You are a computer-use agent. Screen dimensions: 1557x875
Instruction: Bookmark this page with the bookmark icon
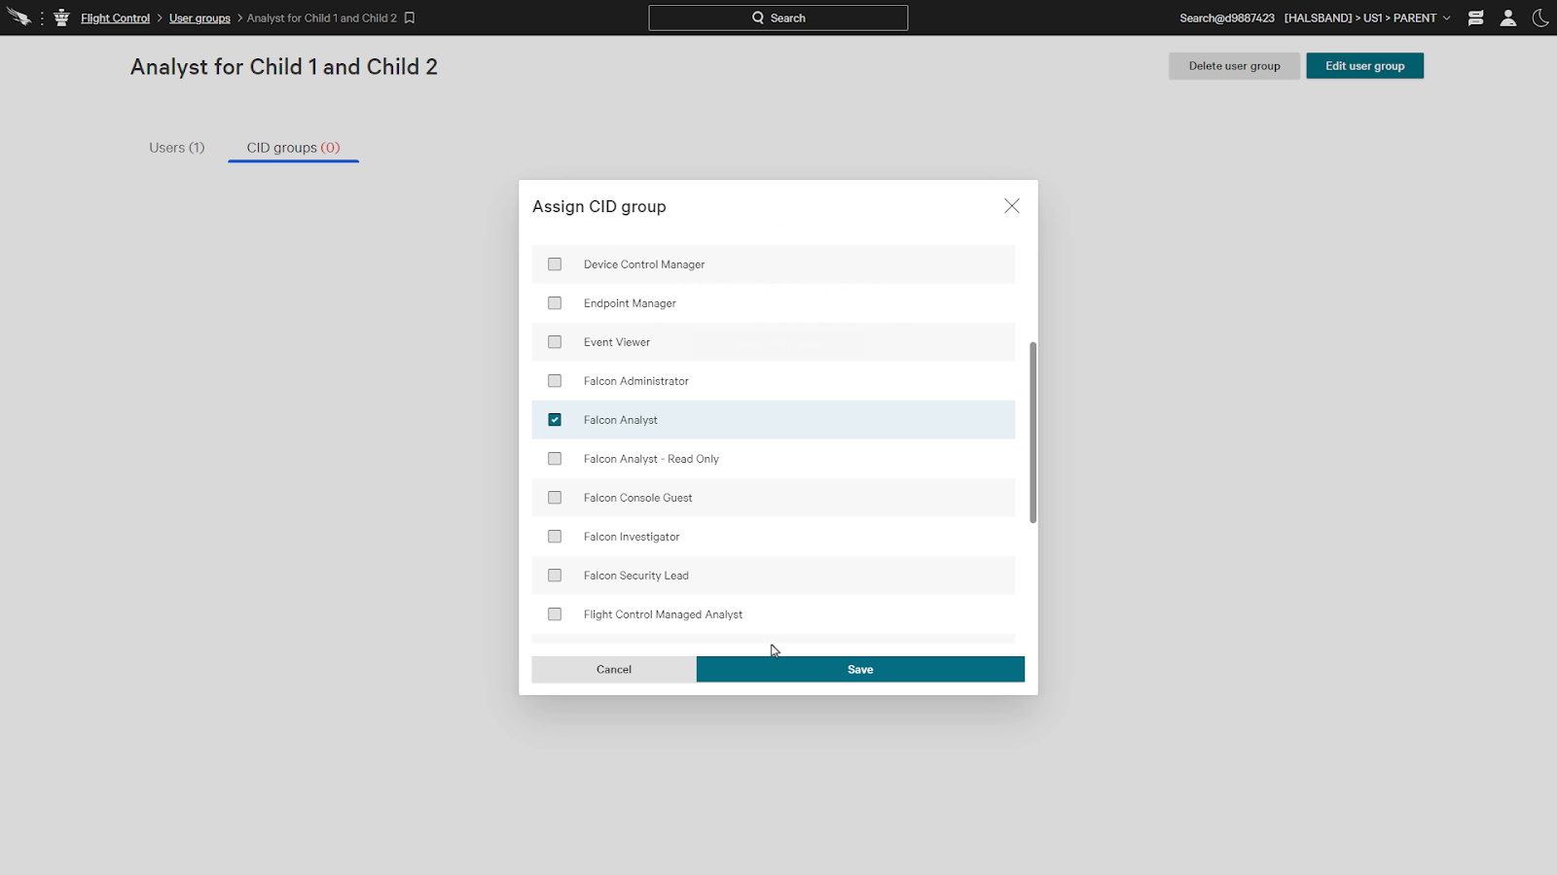click(410, 17)
